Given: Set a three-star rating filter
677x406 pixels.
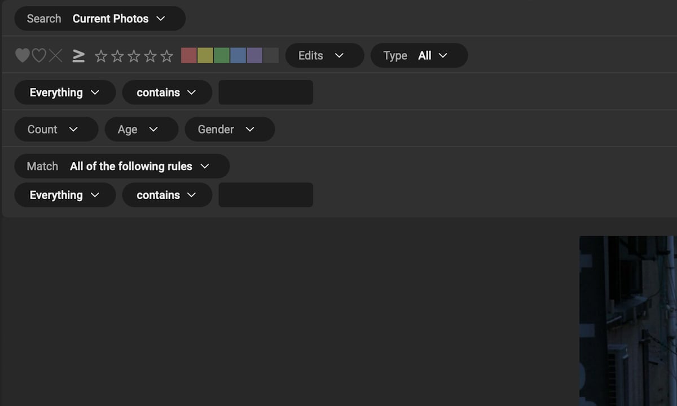Looking at the screenshot, I should tap(134, 56).
